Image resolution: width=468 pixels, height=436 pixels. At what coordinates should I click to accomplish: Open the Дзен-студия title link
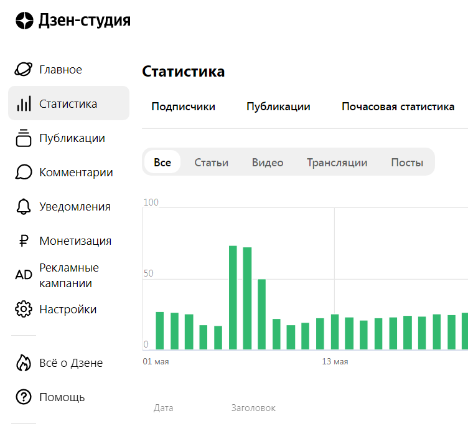coord(85,21)
